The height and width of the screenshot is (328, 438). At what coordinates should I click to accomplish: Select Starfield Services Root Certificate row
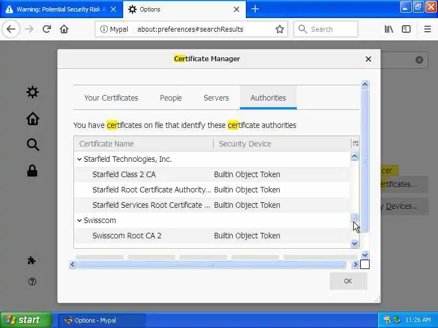(212, 205)
